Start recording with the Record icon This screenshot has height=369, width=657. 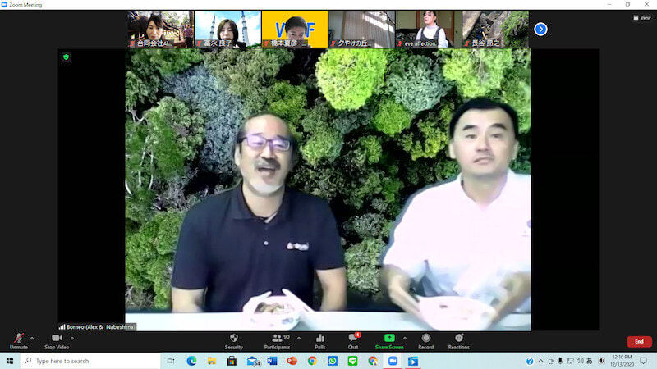425,338
